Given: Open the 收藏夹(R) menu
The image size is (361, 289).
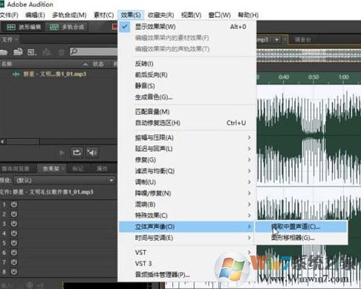Looking at the screenshot, I should 160,15.
